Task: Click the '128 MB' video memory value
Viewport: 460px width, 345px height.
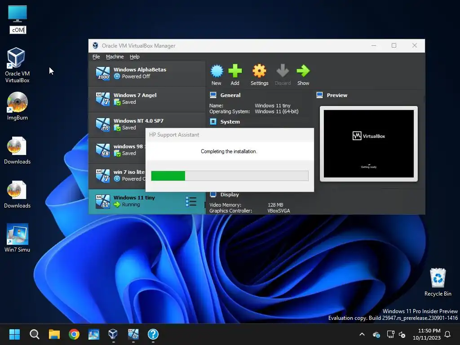Action: pos(275,205)
